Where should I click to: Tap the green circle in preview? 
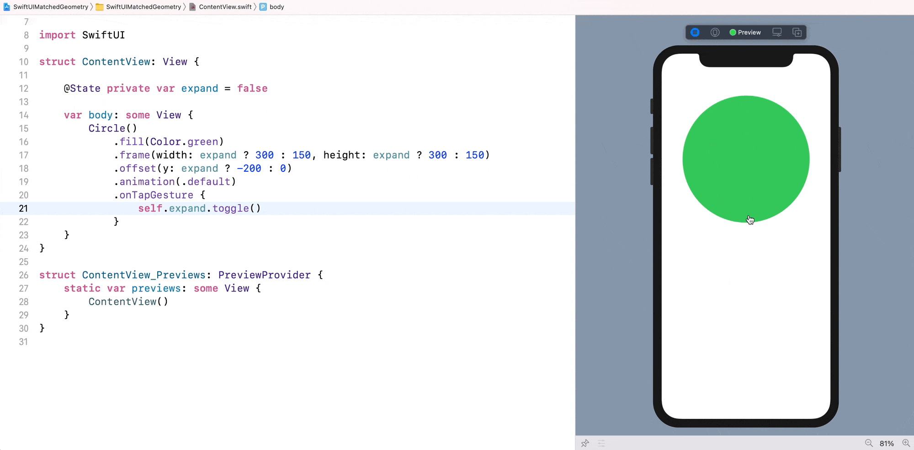pos(746,159)
